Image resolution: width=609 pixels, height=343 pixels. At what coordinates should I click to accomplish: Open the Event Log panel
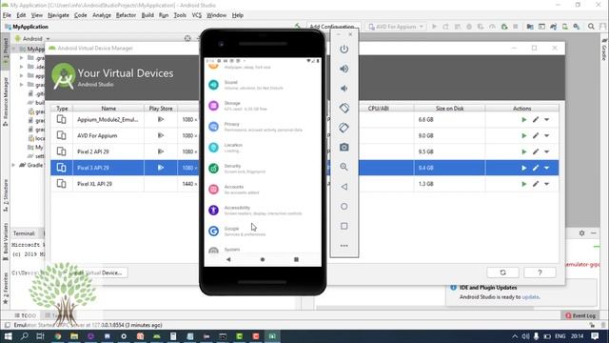(x=580, y=315)
